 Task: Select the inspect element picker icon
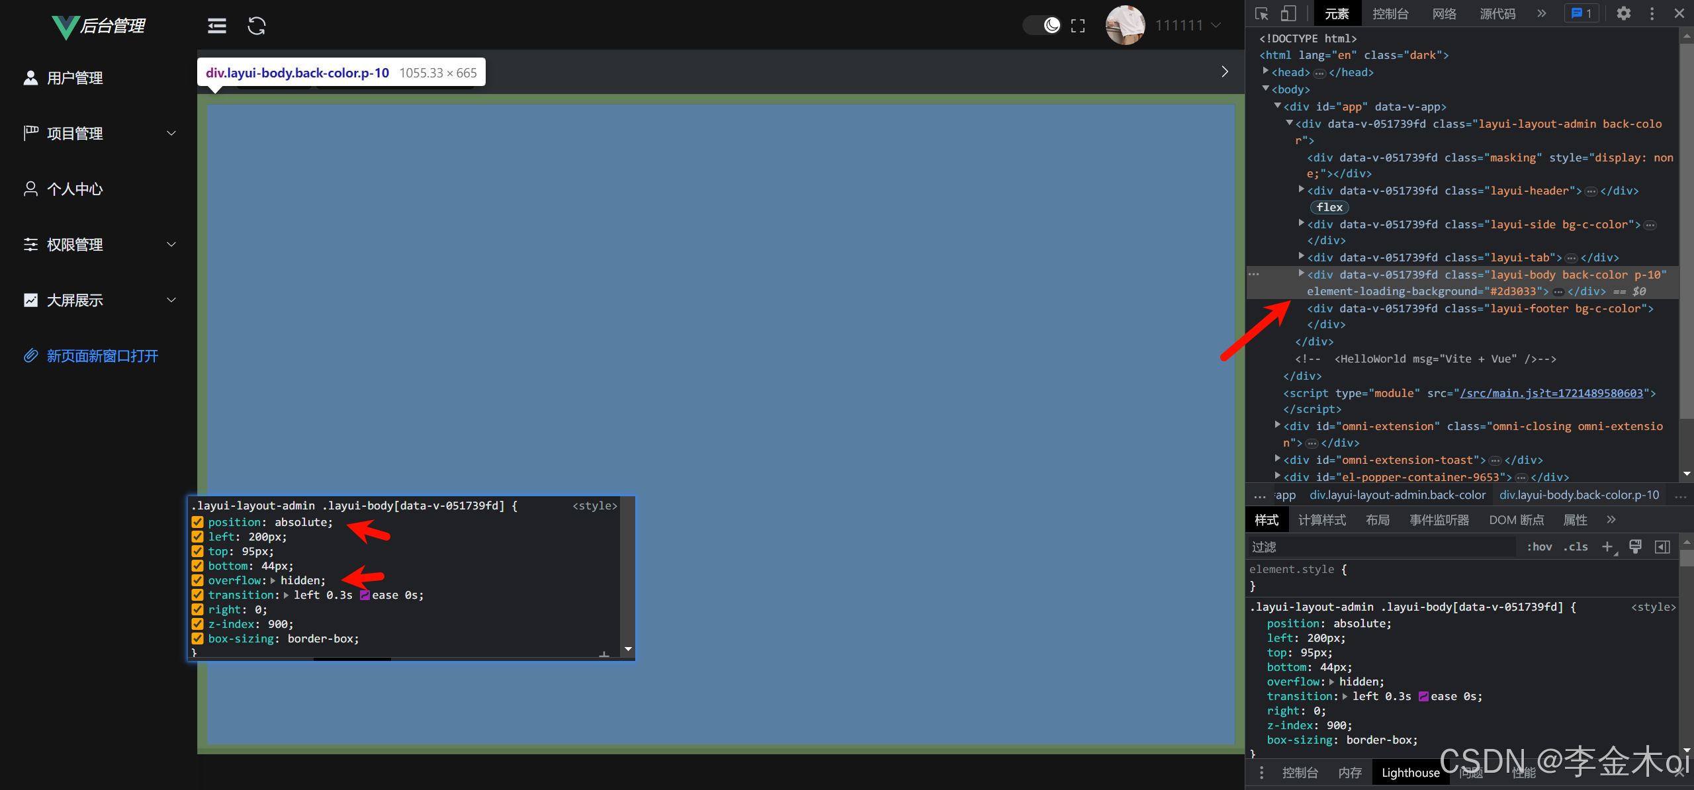(x=1263, y=13)
